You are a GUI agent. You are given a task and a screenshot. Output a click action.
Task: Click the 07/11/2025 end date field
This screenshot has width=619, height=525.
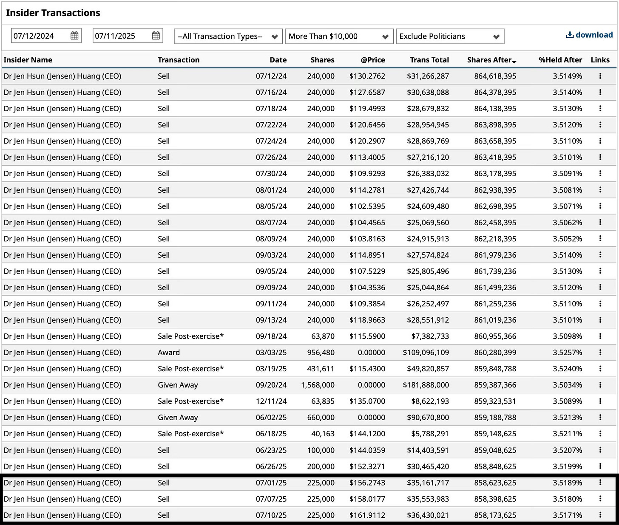128,36
